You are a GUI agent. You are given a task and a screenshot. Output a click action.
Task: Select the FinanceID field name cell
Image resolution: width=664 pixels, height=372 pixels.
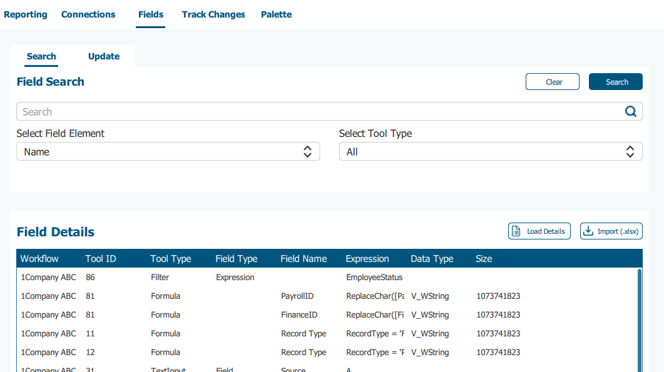coord(299,314)
